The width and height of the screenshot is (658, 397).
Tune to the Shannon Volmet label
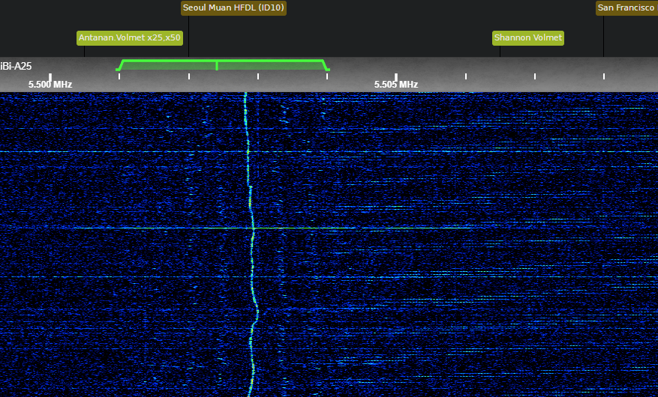528,37
